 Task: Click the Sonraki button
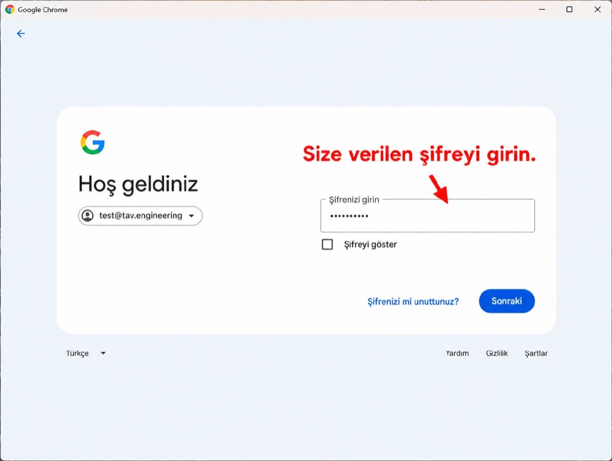coord(507,301)
